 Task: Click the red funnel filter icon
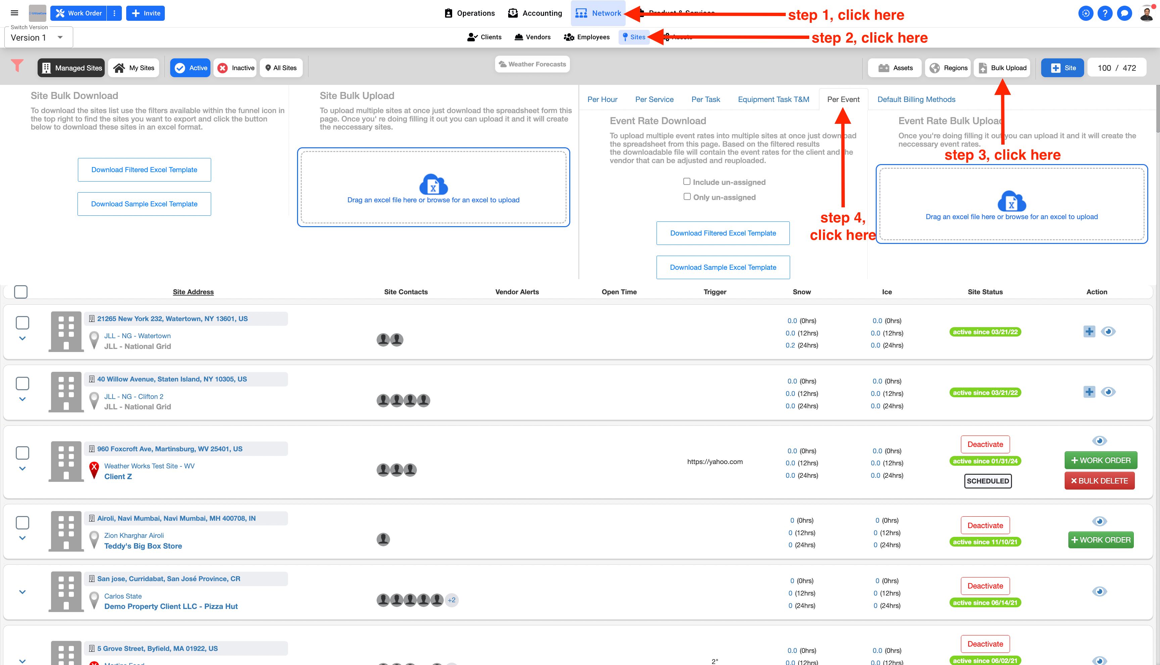pyautogui.click(x=17, y=66)
